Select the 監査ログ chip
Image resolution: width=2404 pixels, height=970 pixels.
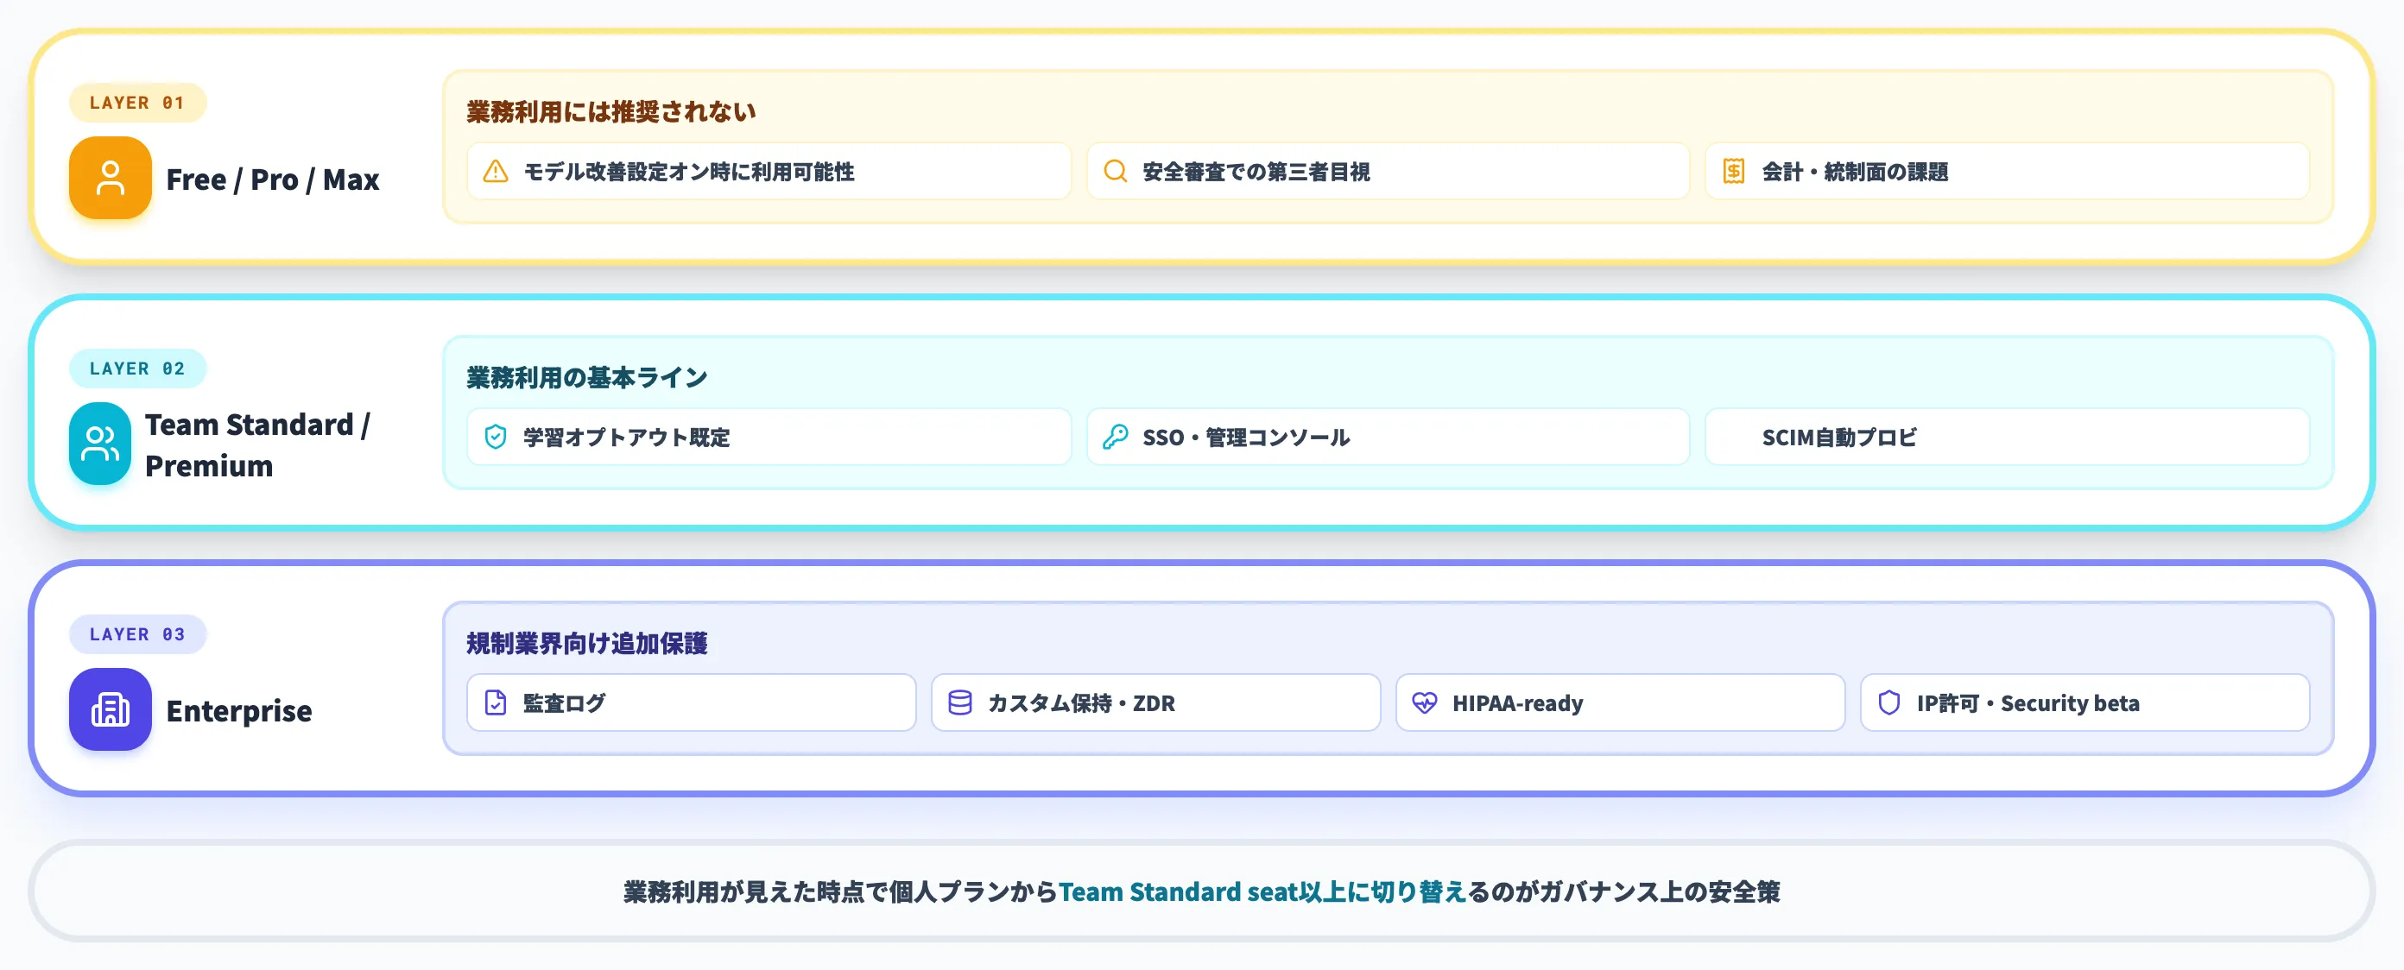tap(692, 702)
